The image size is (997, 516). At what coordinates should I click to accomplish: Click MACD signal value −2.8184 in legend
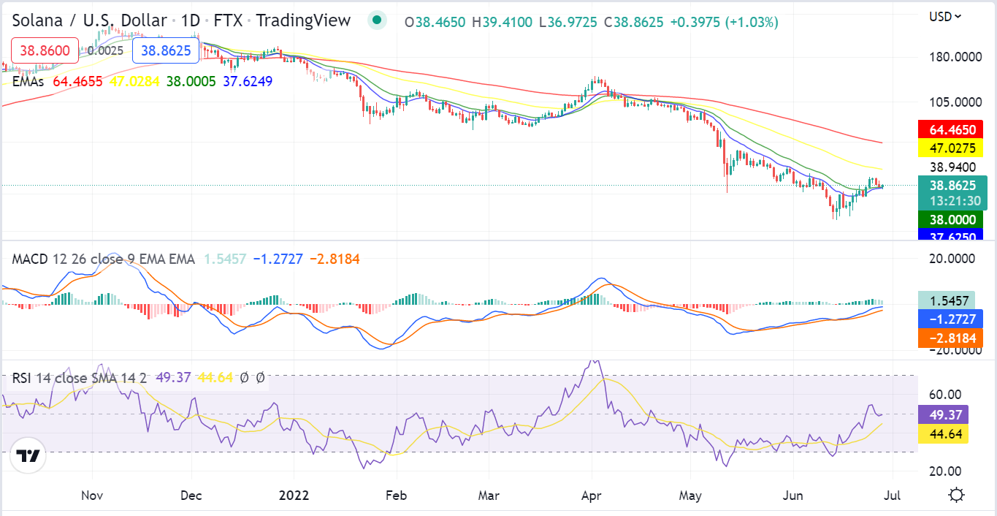click(335, 259)
